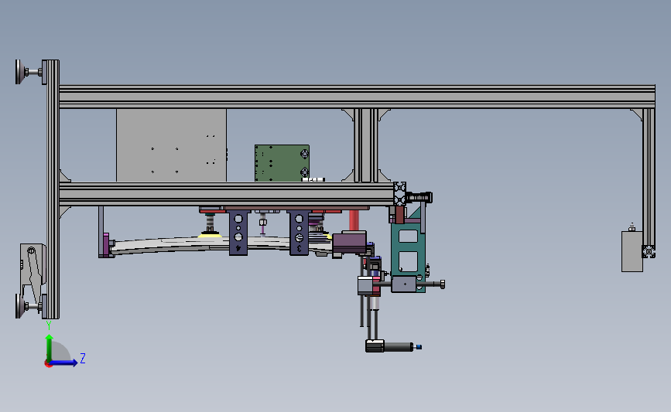
Task: Select the right dark blue perforated bracket
Action: [299, 233]
